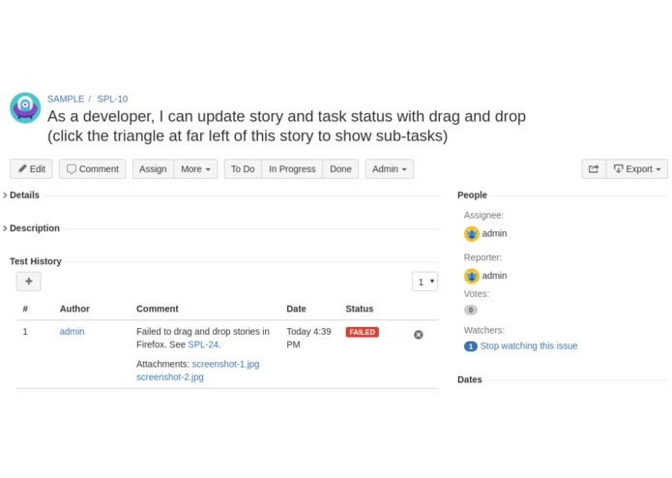
Task: Open the SAMPLE project breadcrumb link
Action: [x=66, y=99]
